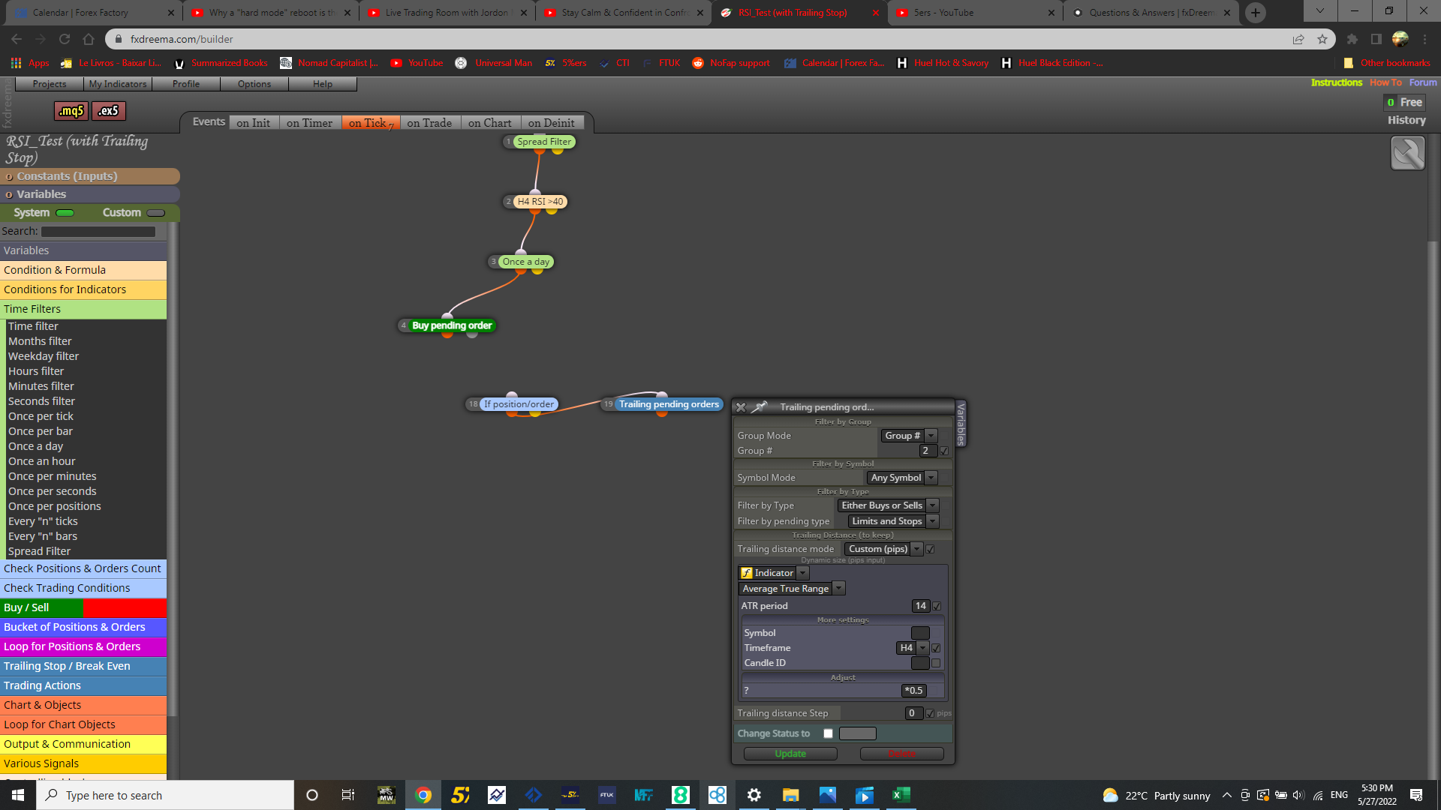This screenshot has height=810, width=1441.
Task: Select the H4 RSI >40 block
Action: (x=540, y=202)
